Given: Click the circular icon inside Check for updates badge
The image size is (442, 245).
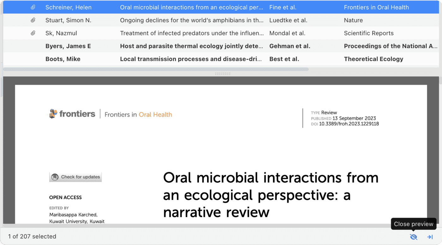Looking at the screenshot, I should point(55,177).
